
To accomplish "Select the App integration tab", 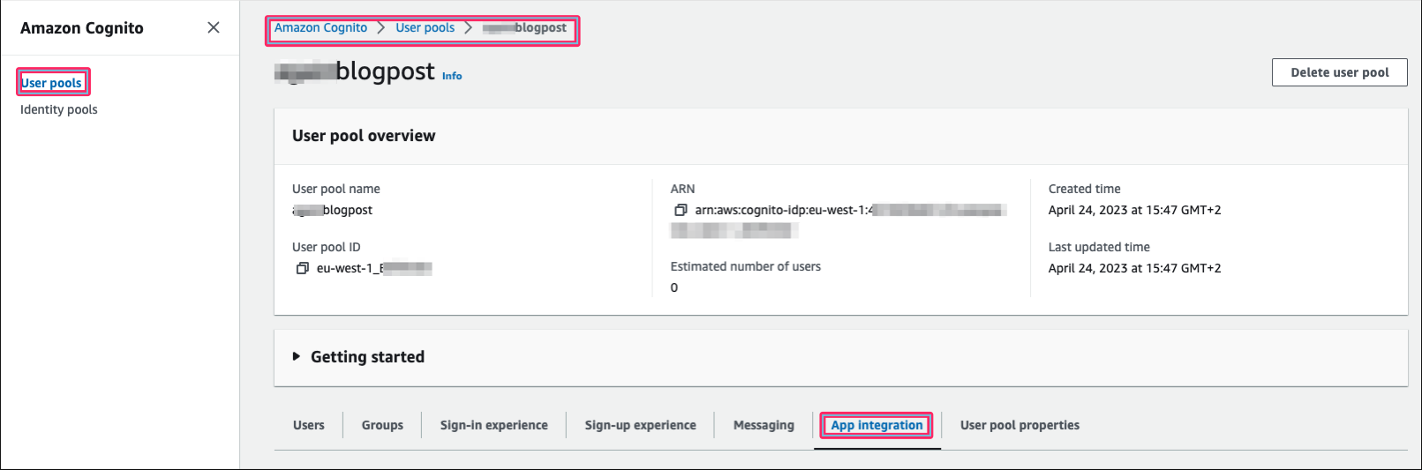I will pos(877,425).
